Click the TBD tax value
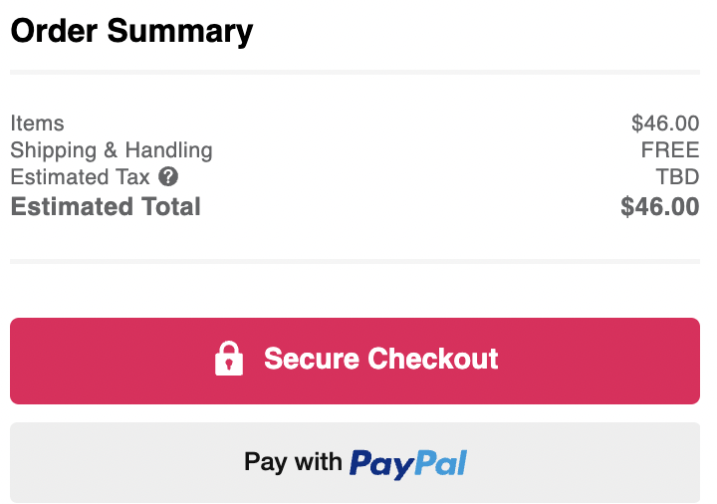 (678, 176)
